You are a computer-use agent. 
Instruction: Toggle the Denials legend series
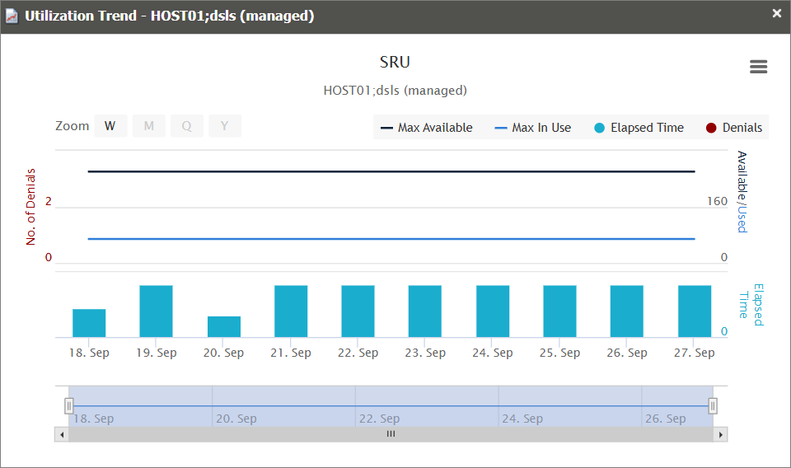[734, 128]
